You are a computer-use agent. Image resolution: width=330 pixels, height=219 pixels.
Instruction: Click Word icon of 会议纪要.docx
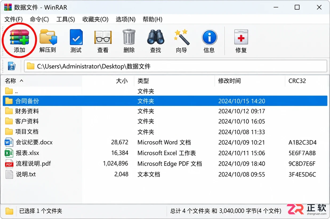point(9,142)
